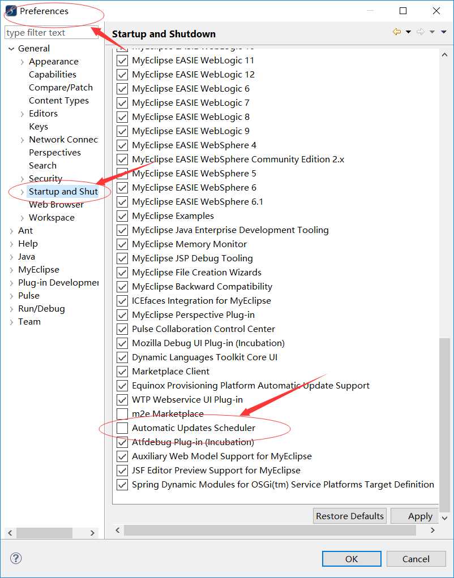Expand the Appearance tree node
This screenshot has width=454, height=578.
(x=23, y=62)
